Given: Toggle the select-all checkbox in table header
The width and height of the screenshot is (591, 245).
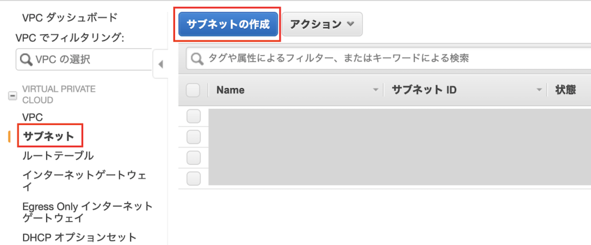Looking at the screenshot, I should click(193, 90).
